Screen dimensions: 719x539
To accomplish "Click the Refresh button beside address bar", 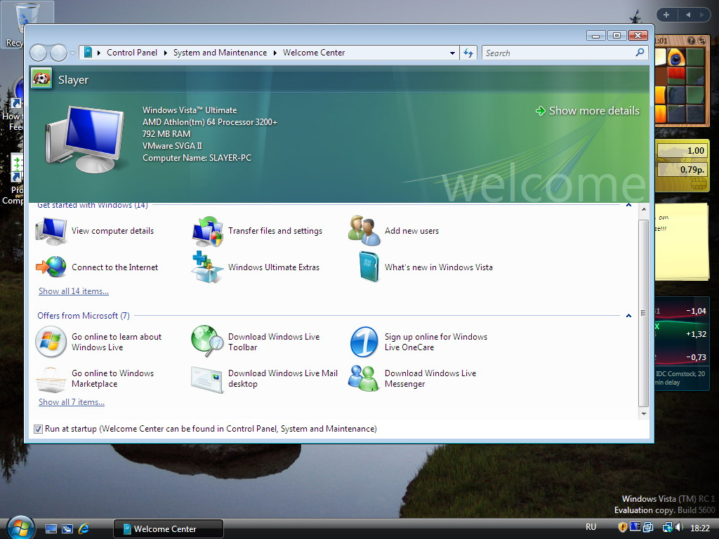I will tap(468, 53).
